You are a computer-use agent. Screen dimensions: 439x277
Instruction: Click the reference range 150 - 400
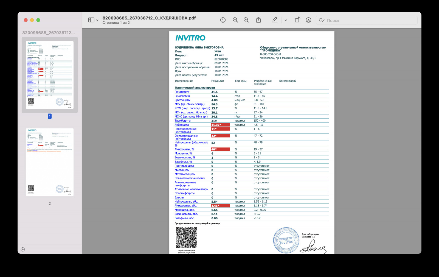click(260, 121)
